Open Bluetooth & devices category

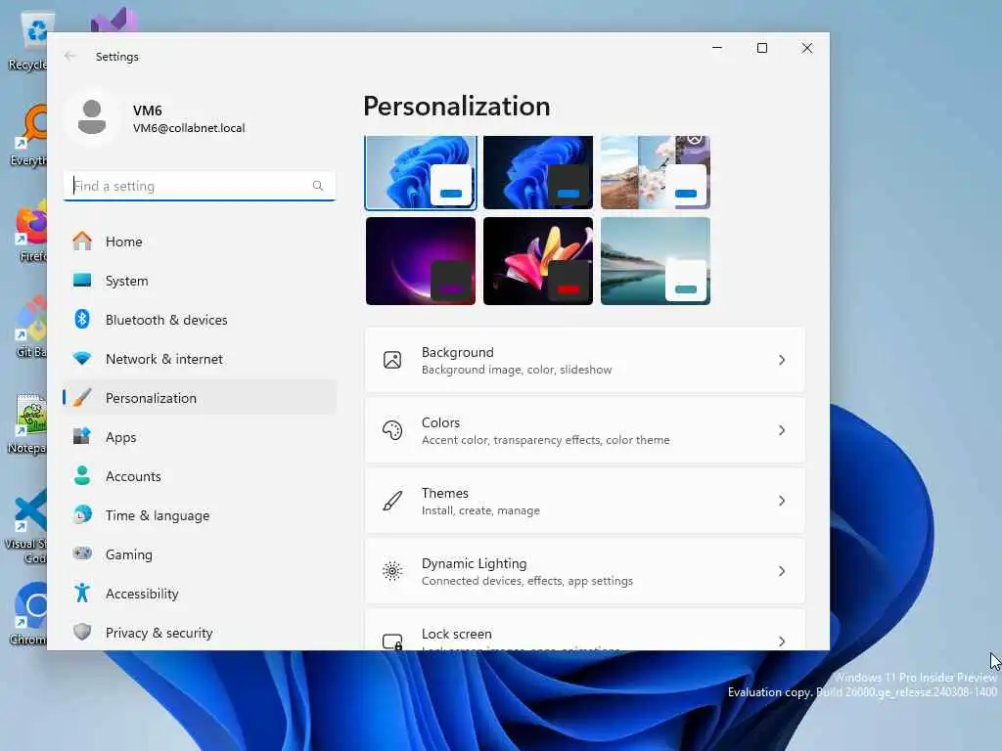click(200, 320)
